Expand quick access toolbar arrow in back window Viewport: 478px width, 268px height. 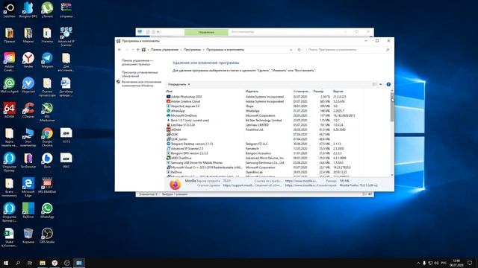pos(158,31)
